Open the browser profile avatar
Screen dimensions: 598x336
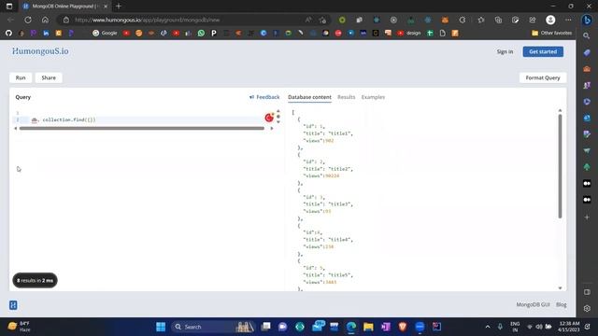click(550, 20)
